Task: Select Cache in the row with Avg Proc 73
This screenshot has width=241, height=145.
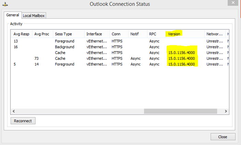Action: point(60,58)
